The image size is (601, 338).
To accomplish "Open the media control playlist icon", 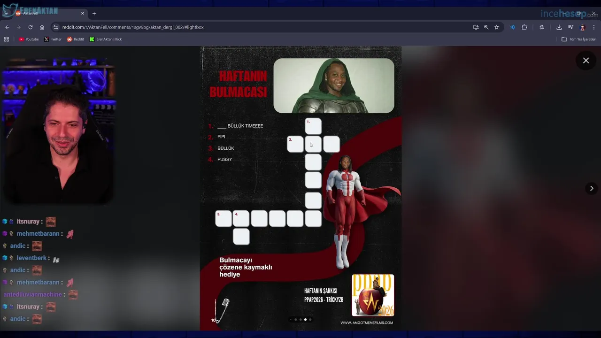I will 570,27.
